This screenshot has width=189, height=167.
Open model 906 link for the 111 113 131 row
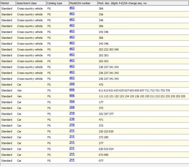pos(72,96)
